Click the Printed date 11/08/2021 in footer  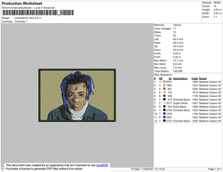[x=147, y=169]
